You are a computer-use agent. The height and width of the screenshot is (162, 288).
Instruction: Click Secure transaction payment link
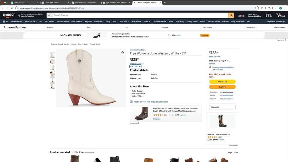pos(227,99)
